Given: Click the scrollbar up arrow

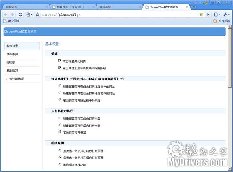Looking at the screenshot, I should pyautogui.click(x=230, y=27).
